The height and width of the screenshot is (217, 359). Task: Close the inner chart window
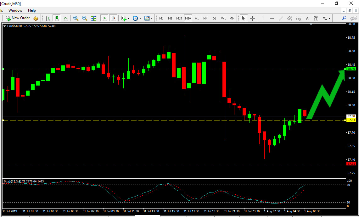pos(356,10)
